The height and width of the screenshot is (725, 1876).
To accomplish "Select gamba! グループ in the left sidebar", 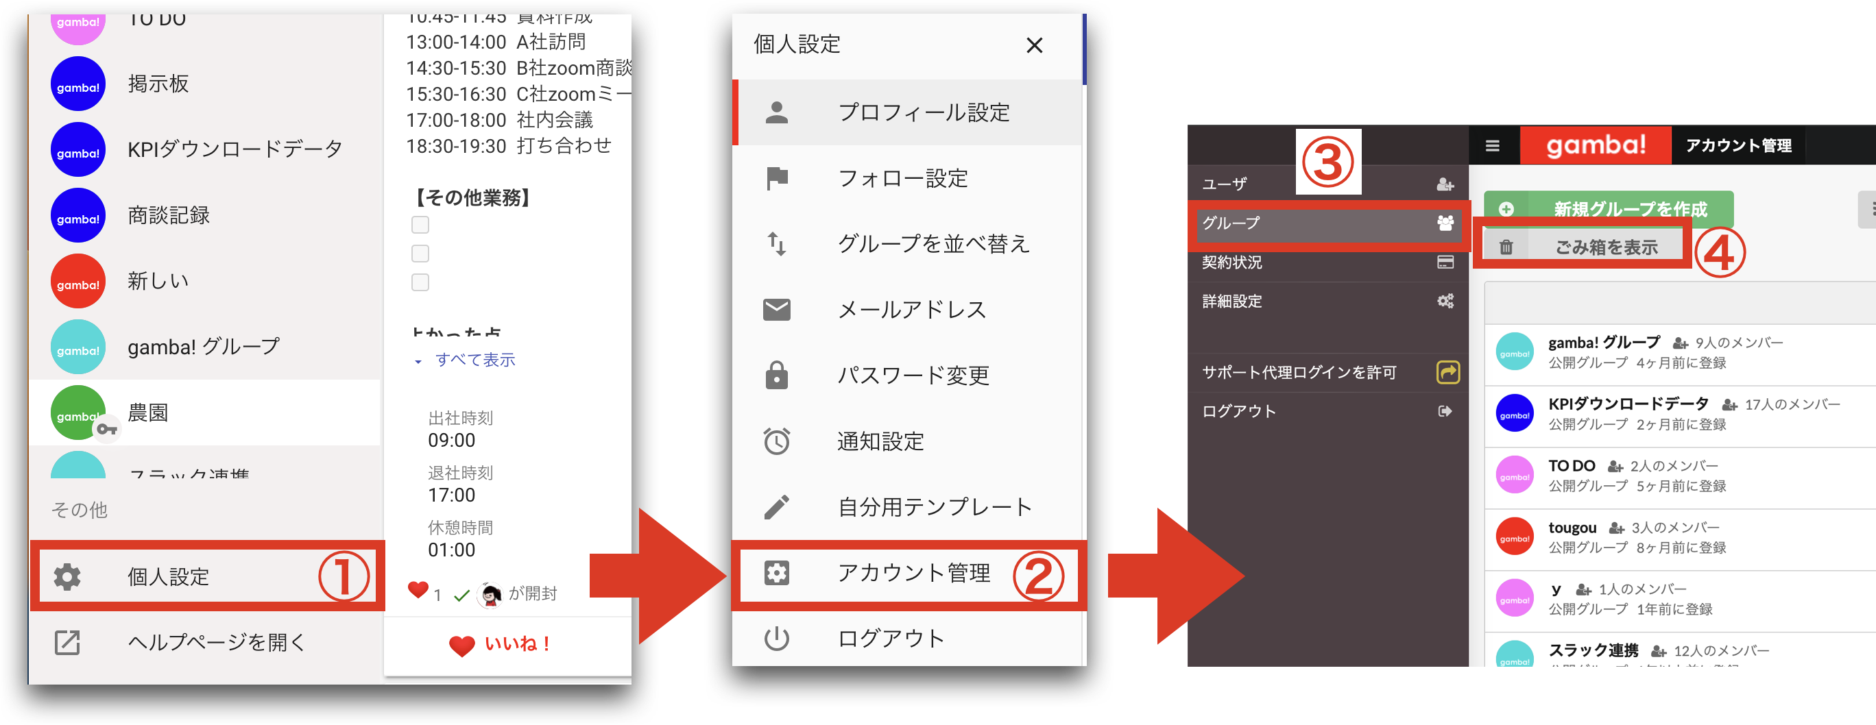I will (206, 347).
